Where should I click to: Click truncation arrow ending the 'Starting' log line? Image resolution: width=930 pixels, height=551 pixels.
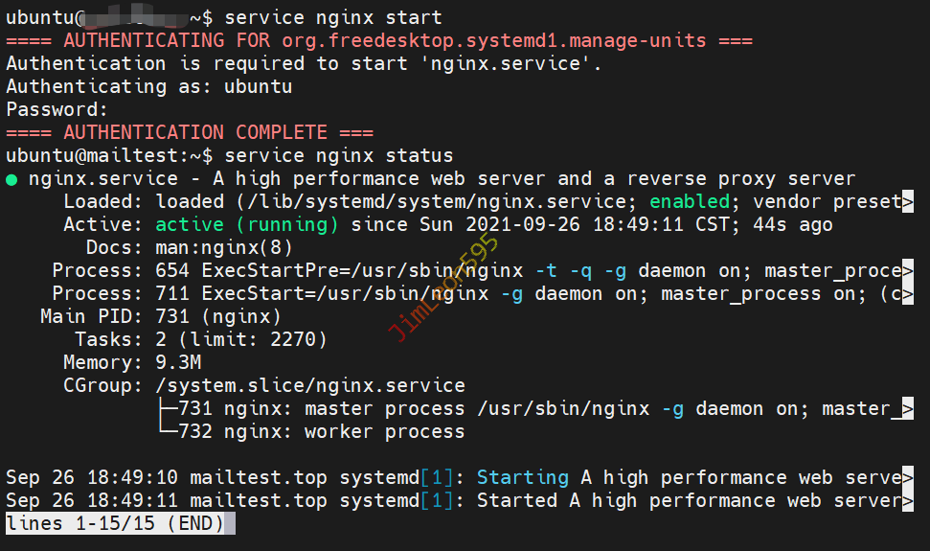908,477
